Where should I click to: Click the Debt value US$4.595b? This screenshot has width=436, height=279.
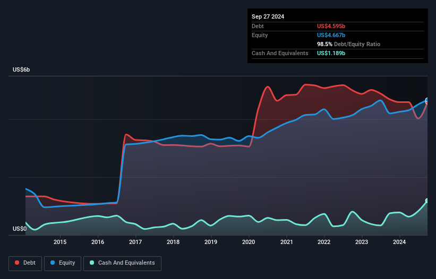coord(331,26)
